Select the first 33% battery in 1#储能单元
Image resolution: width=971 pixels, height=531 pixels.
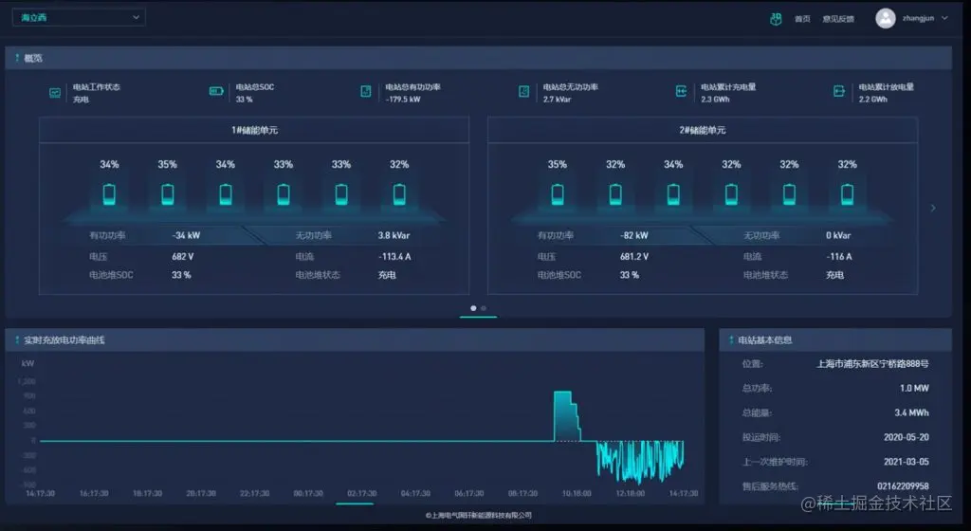[284, 194]
